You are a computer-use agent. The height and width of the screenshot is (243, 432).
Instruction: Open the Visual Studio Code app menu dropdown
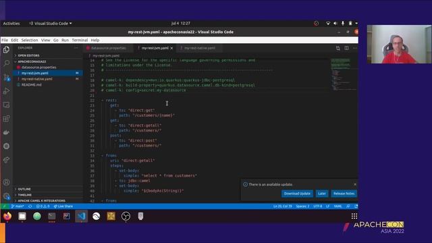coord(51,24)
